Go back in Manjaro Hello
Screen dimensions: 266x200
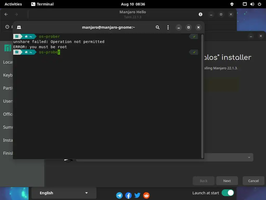(6, 15)
